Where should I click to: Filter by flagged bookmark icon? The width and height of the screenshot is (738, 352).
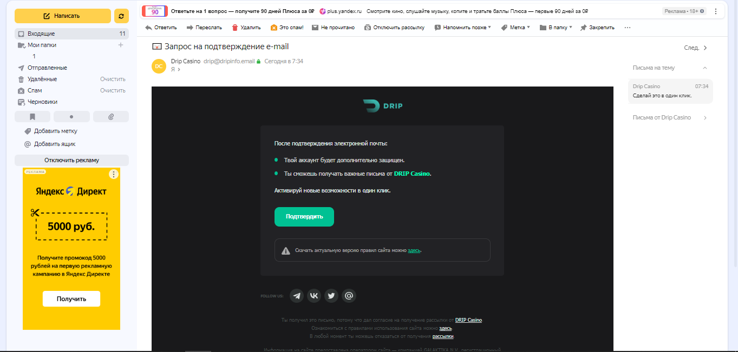(32, 116)
